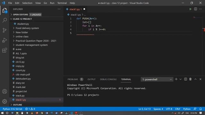Open the Explorer view in activity bar
This screenshot has height=115, width=205.
coord(4,10)
